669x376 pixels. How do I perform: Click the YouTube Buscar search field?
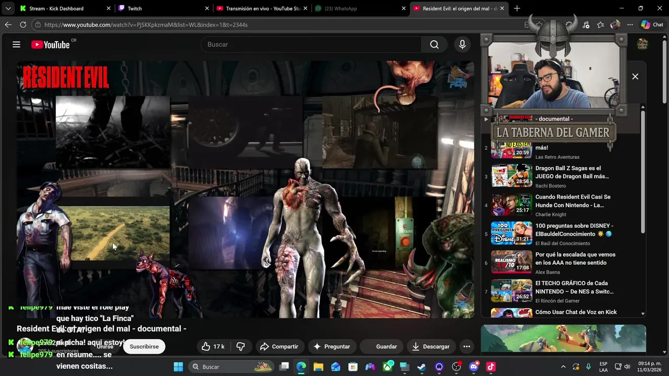pyautogui.click(x=311, y=44)
